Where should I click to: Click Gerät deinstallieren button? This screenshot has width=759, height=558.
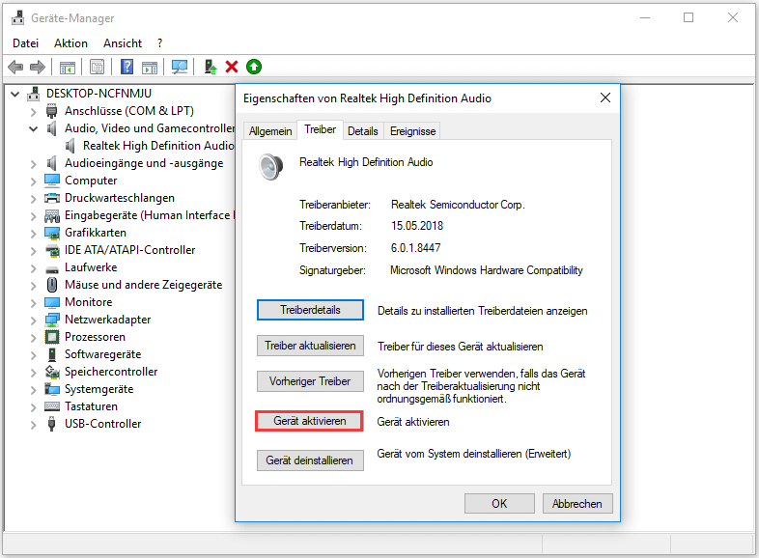tap(310, 460)
